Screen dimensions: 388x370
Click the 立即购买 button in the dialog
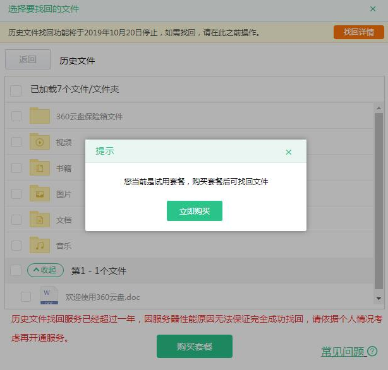click(x=195, y=211)
